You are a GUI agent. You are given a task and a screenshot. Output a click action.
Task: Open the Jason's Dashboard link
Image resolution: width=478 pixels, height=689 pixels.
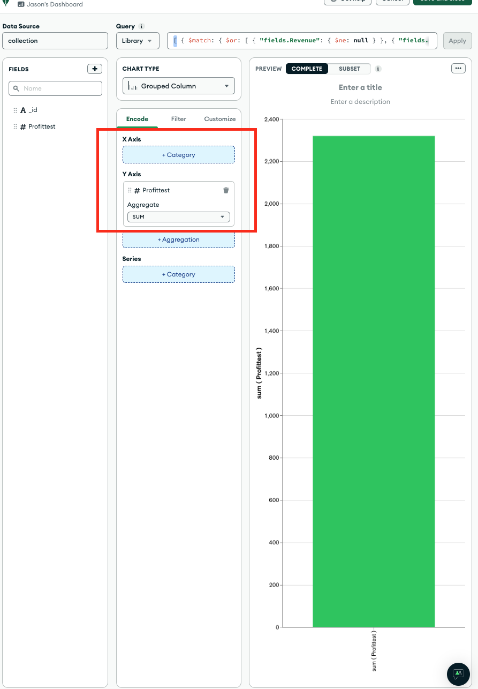(55, 4)
